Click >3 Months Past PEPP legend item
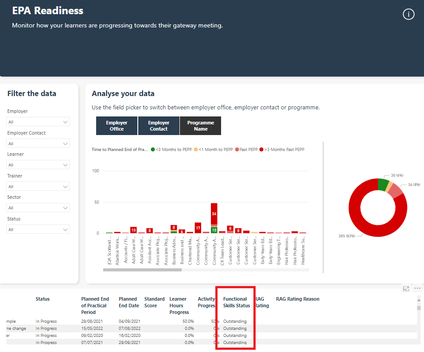 pyautogui.click(x=282, y=149)
